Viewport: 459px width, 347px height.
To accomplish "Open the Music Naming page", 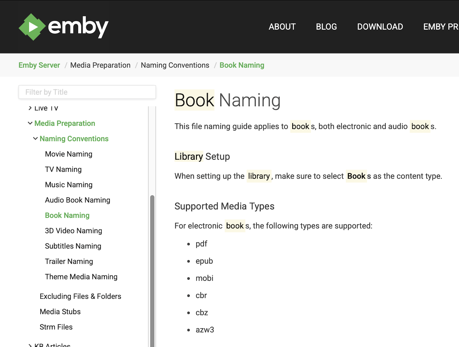I will pyautogui.click(x=69, y=185).
